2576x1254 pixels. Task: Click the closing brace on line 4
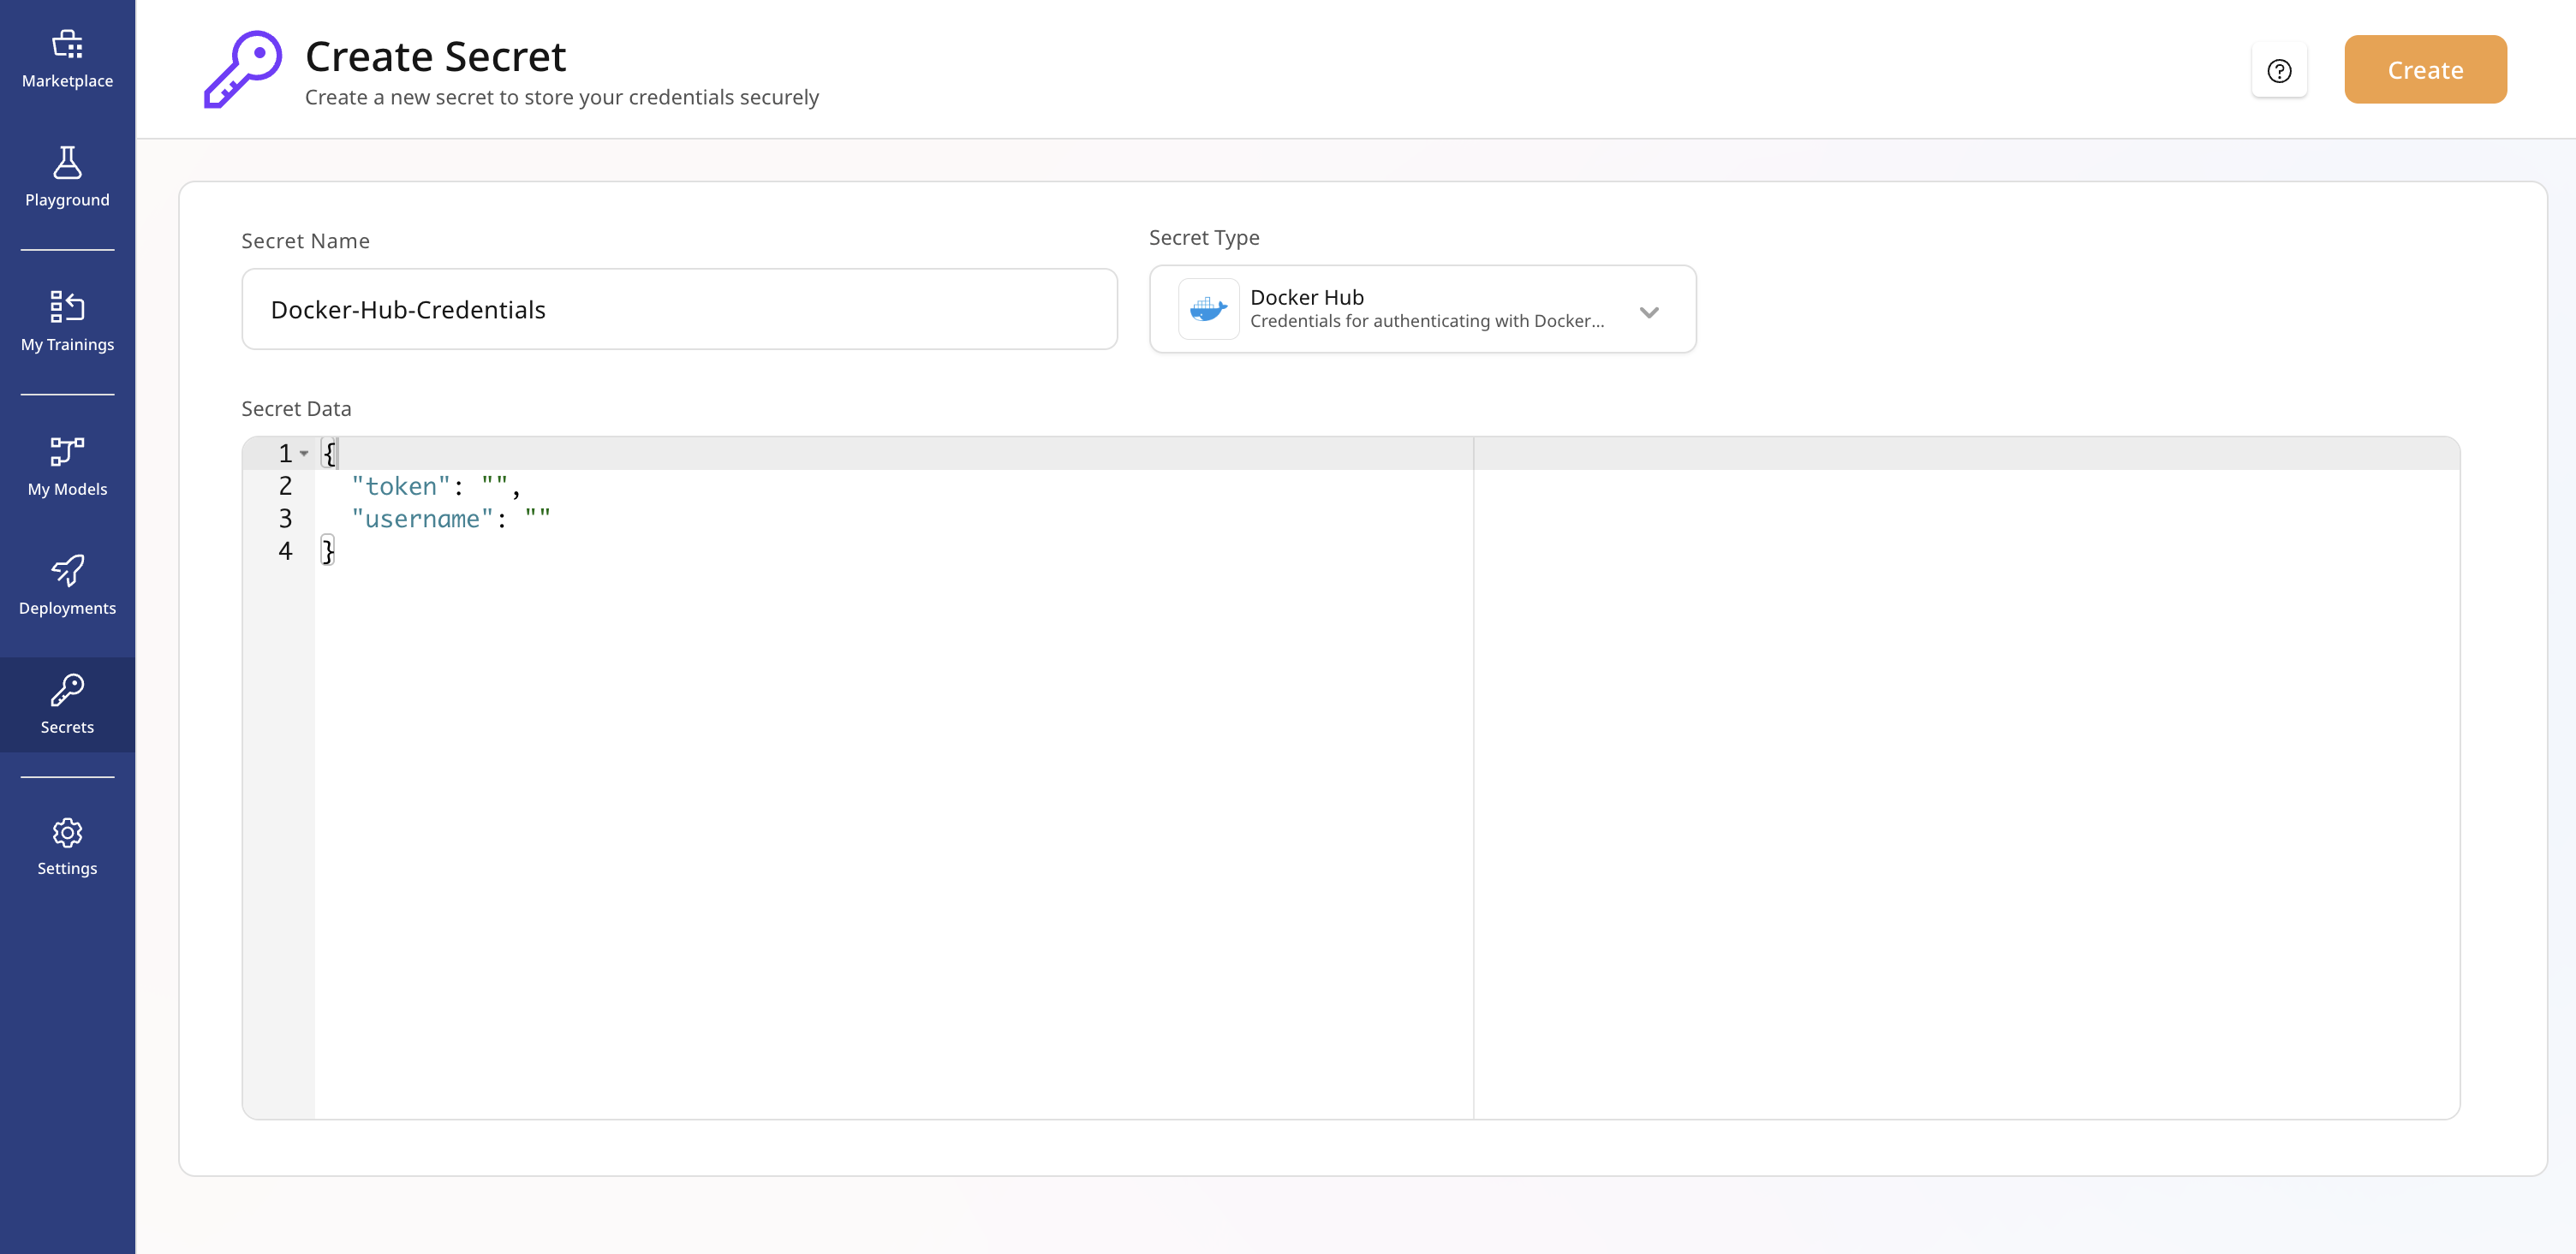point(327,550)
